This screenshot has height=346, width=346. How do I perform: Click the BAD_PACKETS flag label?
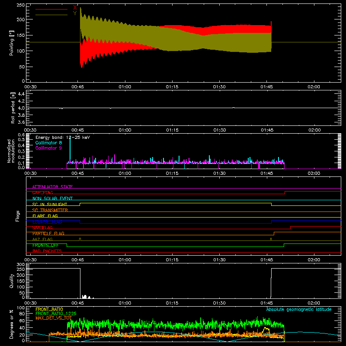47,251
